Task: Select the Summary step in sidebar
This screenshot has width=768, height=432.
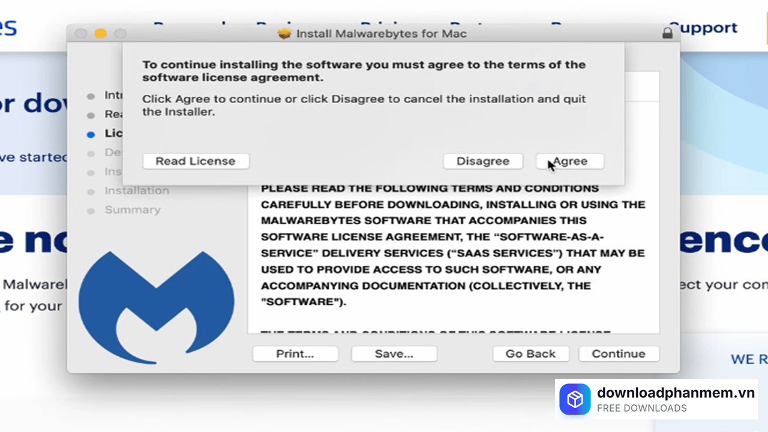Action: coord(133,210)
